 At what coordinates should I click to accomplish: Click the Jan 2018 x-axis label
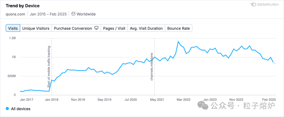pyautogui.click(x=52, y=99)
